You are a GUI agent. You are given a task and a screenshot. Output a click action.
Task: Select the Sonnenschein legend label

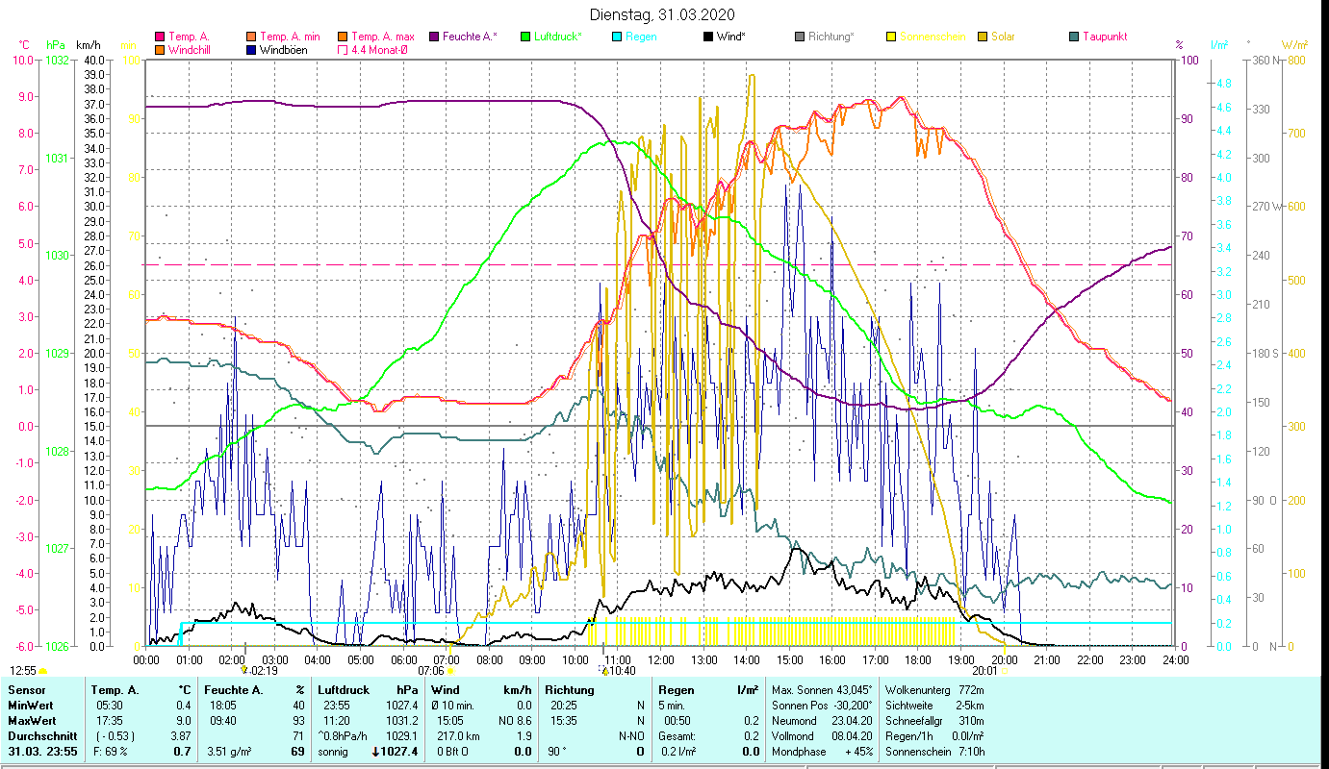[932, 37]
